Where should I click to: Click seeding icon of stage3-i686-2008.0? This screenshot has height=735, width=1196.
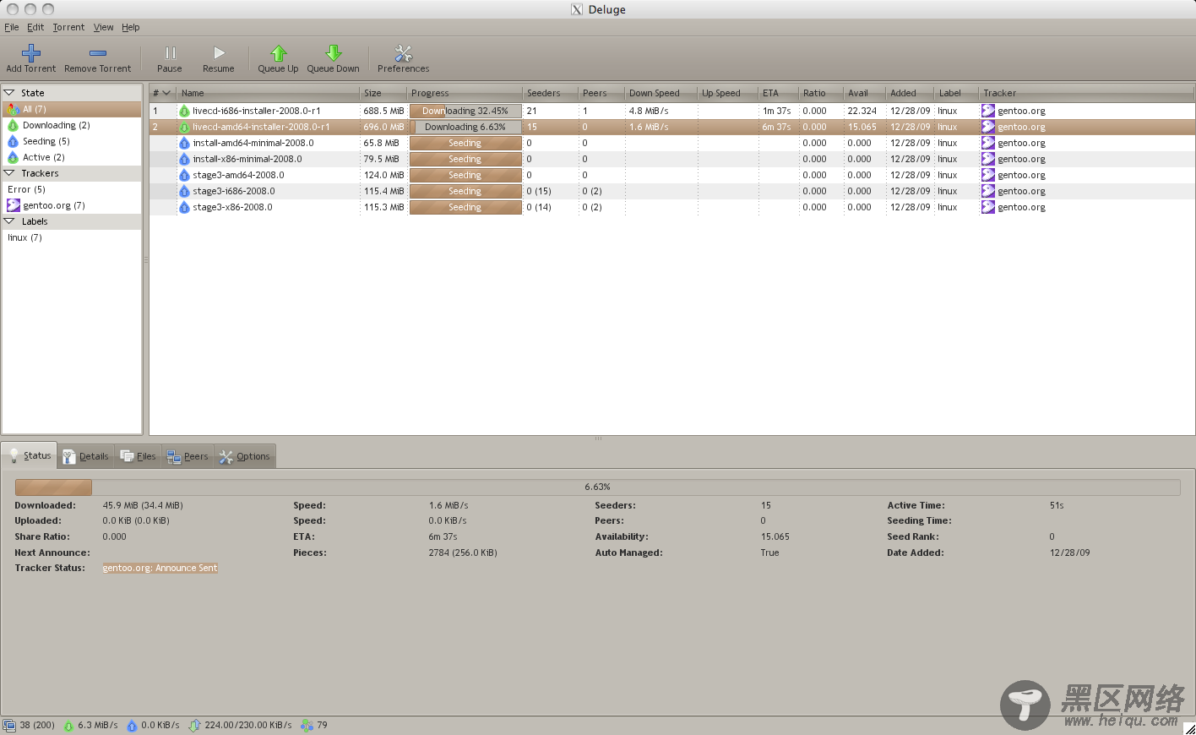(184, 191)
